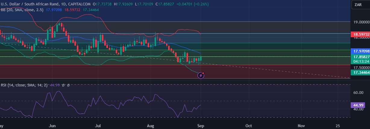
Task: Click the Oct label on time axis
Action: click(x=249, y=125)
